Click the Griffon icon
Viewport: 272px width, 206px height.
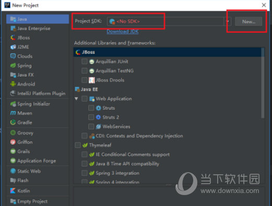click(x=13, y=142)
